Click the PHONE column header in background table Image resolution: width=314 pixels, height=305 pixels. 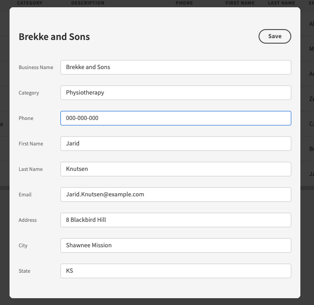coord(184,3)
